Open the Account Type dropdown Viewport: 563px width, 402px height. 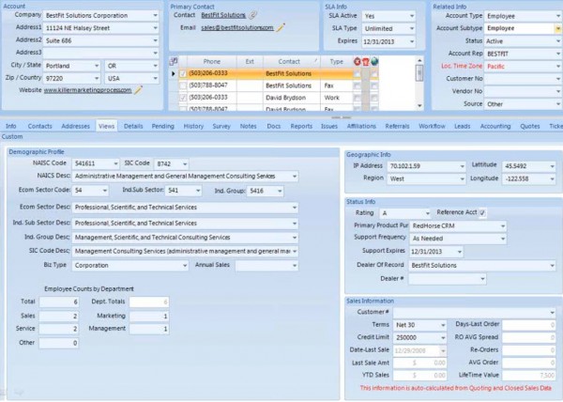[558, 16]
